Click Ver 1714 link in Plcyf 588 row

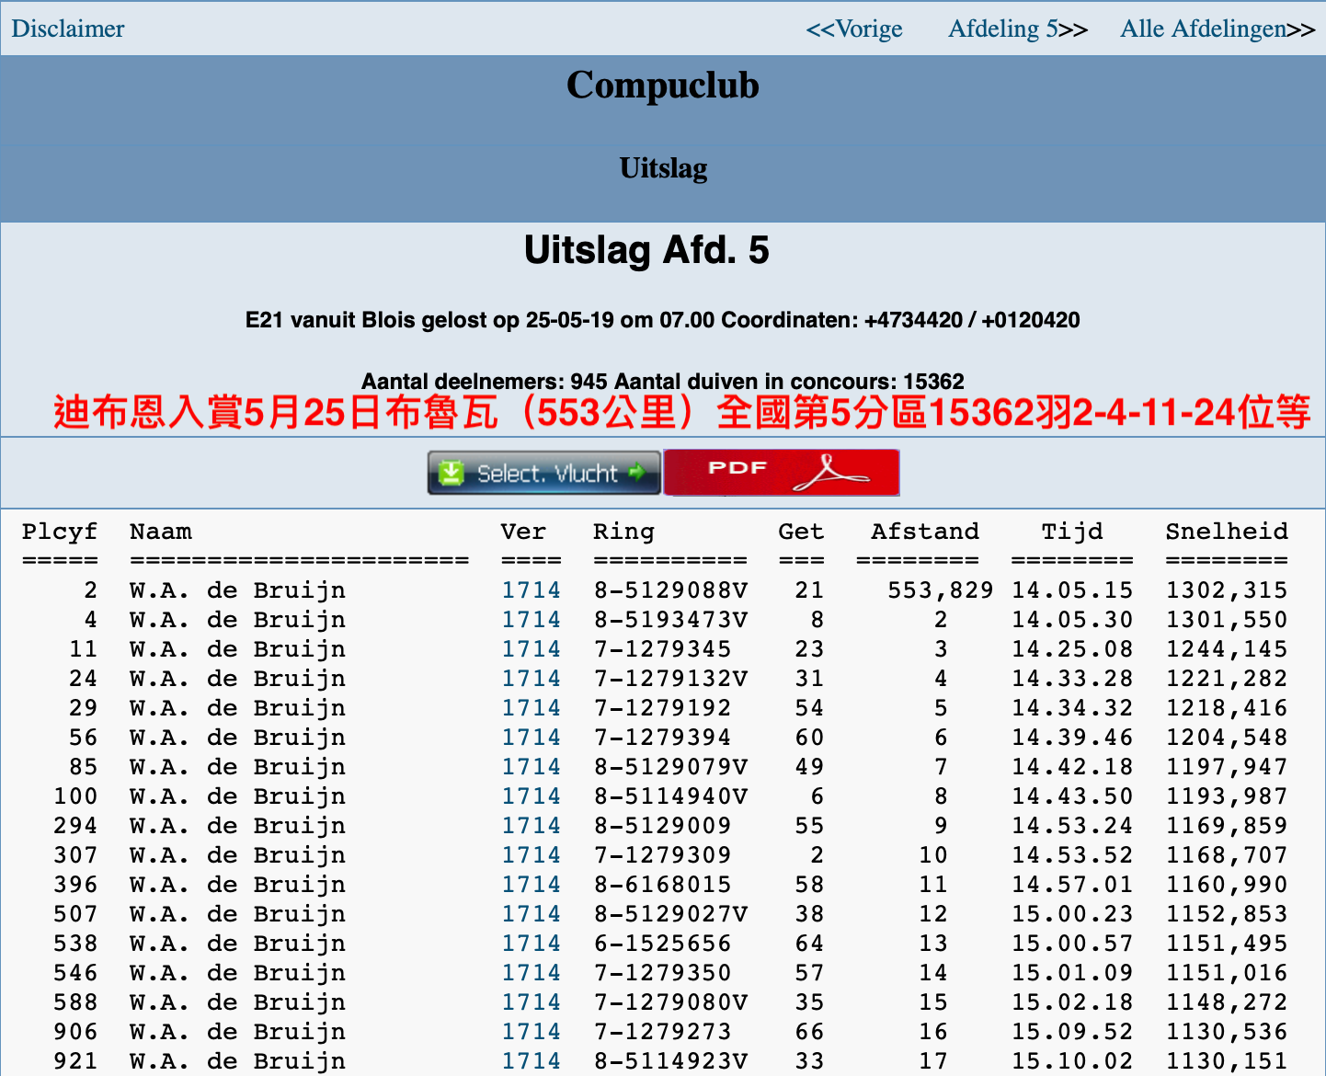click(x=532, y=1002)
